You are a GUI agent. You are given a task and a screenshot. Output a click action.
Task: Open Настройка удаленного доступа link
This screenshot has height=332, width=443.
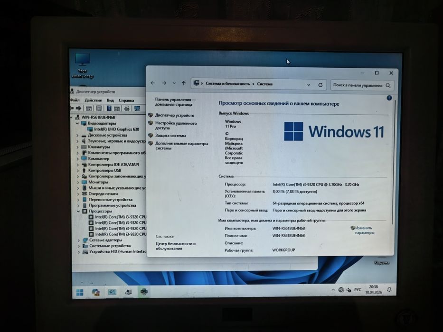coord(176,126)
